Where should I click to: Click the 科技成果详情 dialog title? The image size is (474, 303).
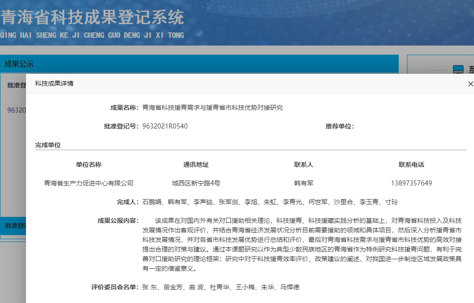(x=54, y=84)
